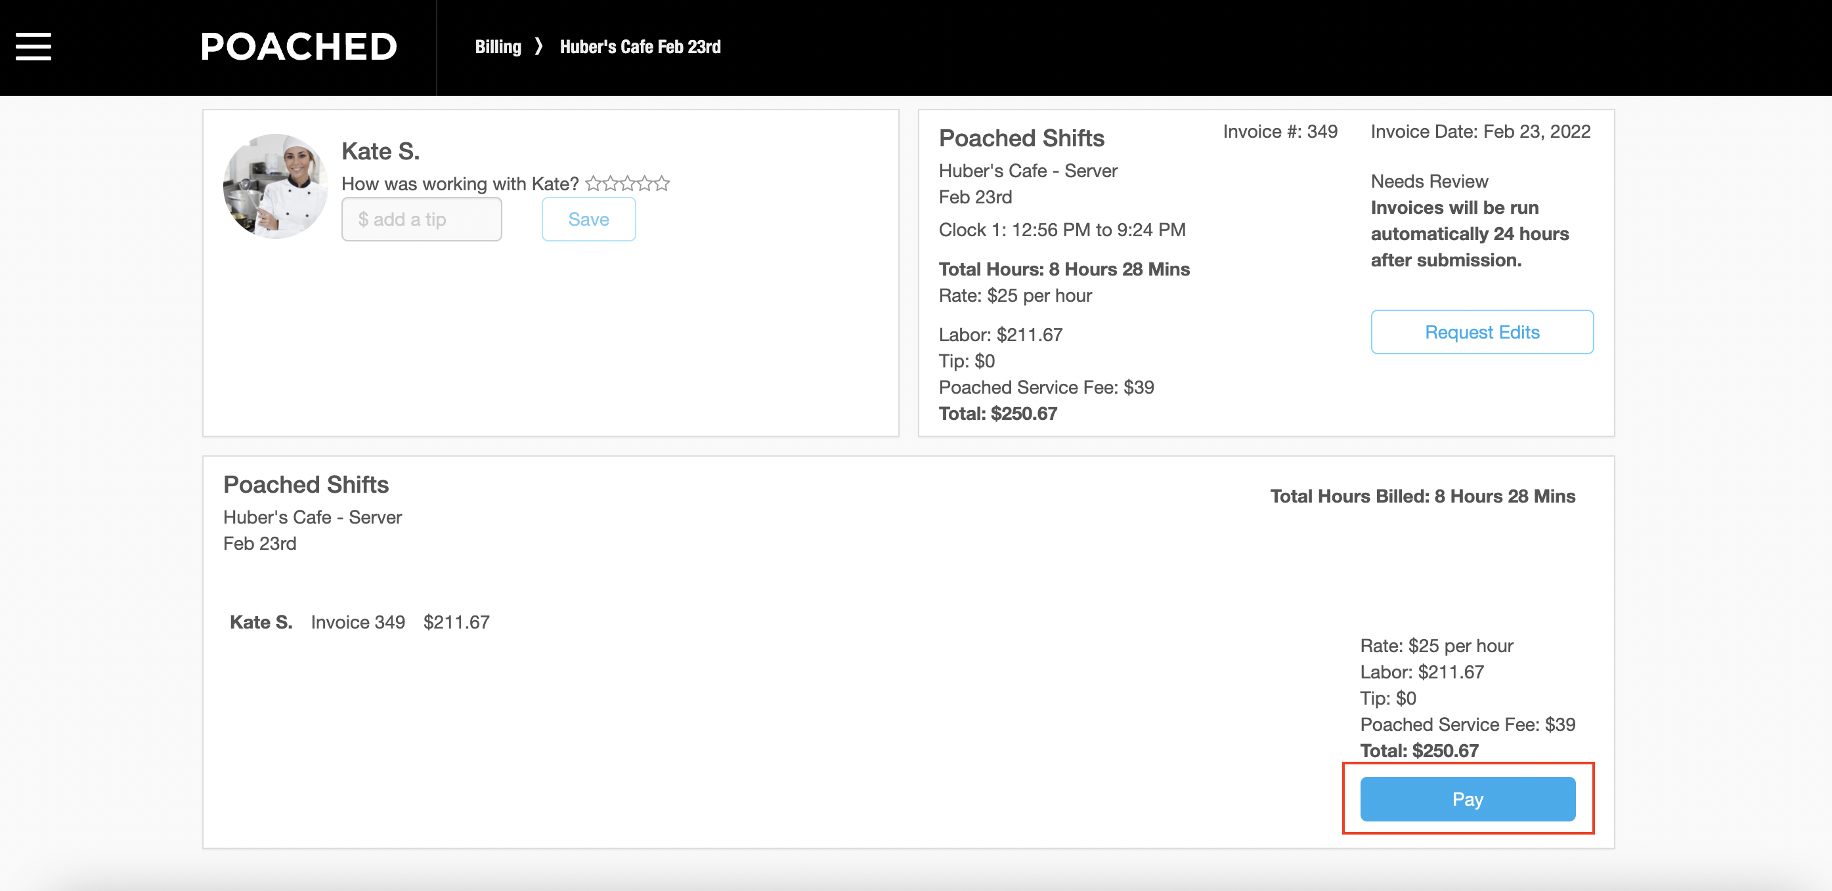The image size is (1832, 891).
Task: Rate Kate with the second star
Action: pos(611,184)
